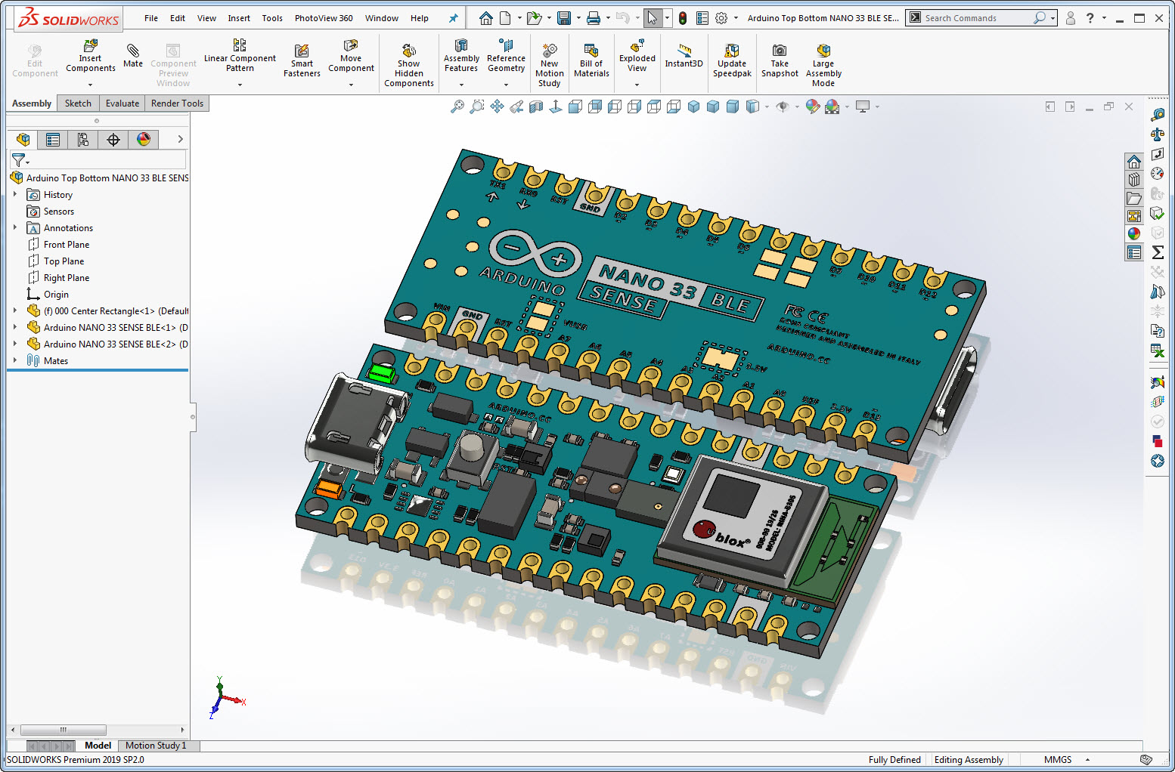
Task: Toggle Instant3D mode
Action: click(684, 56)
